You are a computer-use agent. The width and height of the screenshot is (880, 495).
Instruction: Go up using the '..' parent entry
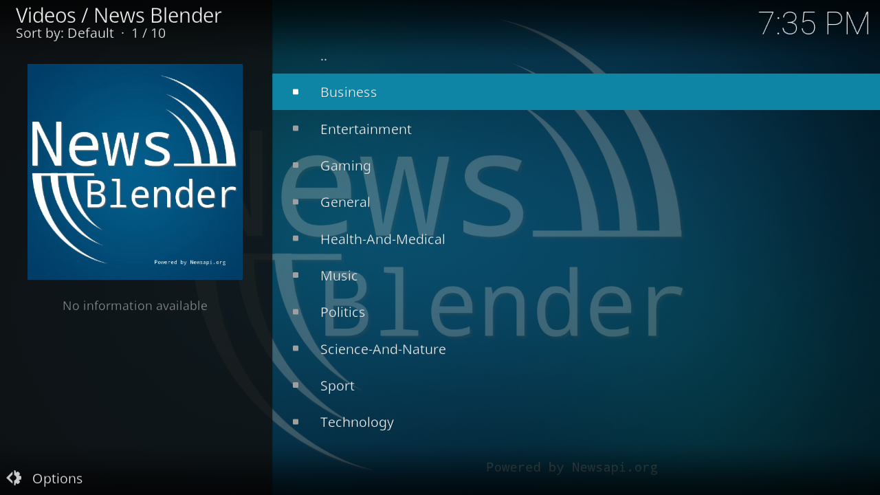tap(324, 56)
